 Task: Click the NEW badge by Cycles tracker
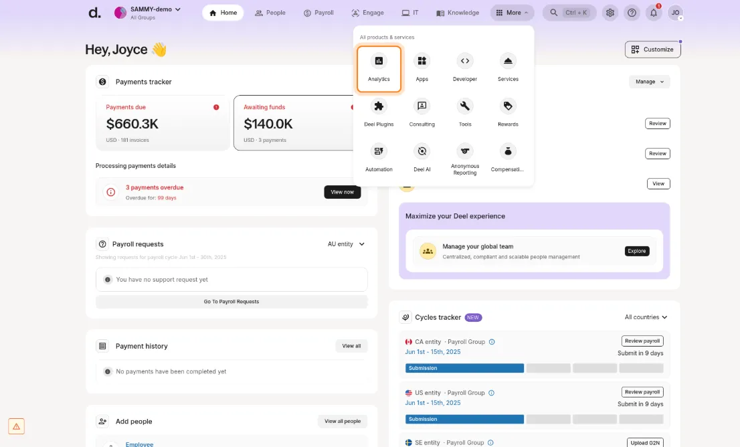(473, 317)
